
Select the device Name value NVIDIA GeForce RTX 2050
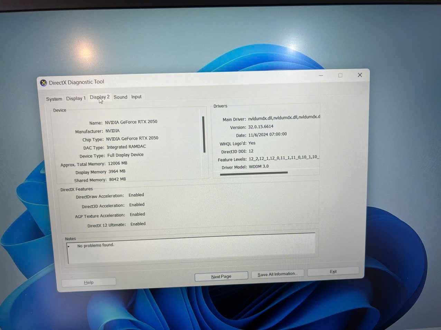[x=131, y=122]
